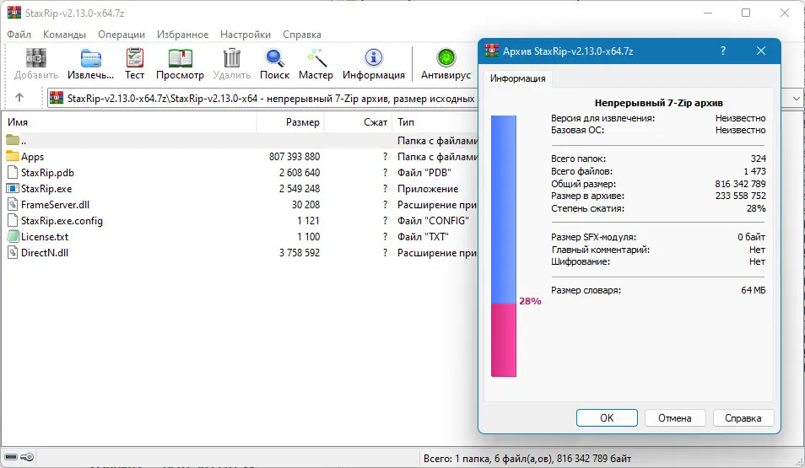Click the DirectN.dll file icon
This screenshot has width=805, height=468.
13,252
